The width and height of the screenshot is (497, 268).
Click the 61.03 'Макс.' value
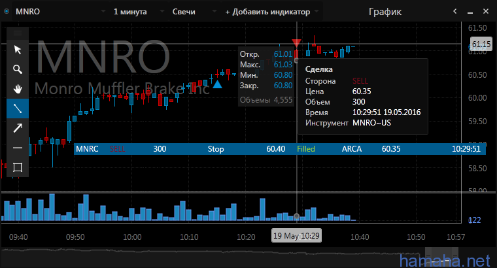283,65
